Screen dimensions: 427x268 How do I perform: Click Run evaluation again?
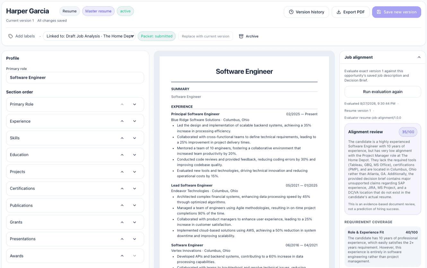pyautogui.click(x=383, y=92)
